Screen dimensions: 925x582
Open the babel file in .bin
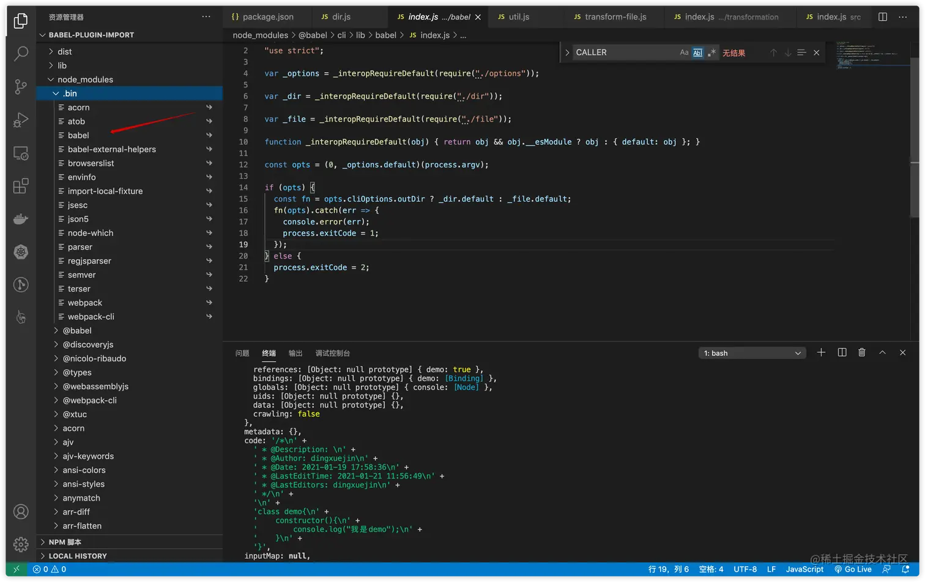pyautogui.click(x=129, y=135)
